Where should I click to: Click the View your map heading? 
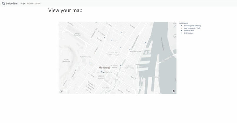pyautogui.click(x=65, y=10)
